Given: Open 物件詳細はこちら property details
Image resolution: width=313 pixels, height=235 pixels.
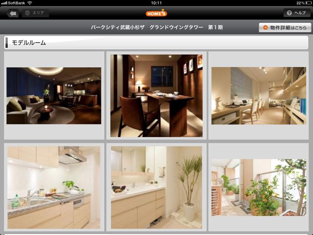Looking at the screenshot, I should pos(285,27).
